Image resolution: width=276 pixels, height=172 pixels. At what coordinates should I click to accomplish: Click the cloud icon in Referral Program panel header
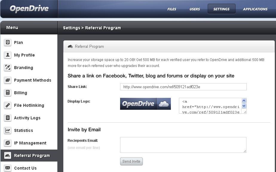[70, 47]
